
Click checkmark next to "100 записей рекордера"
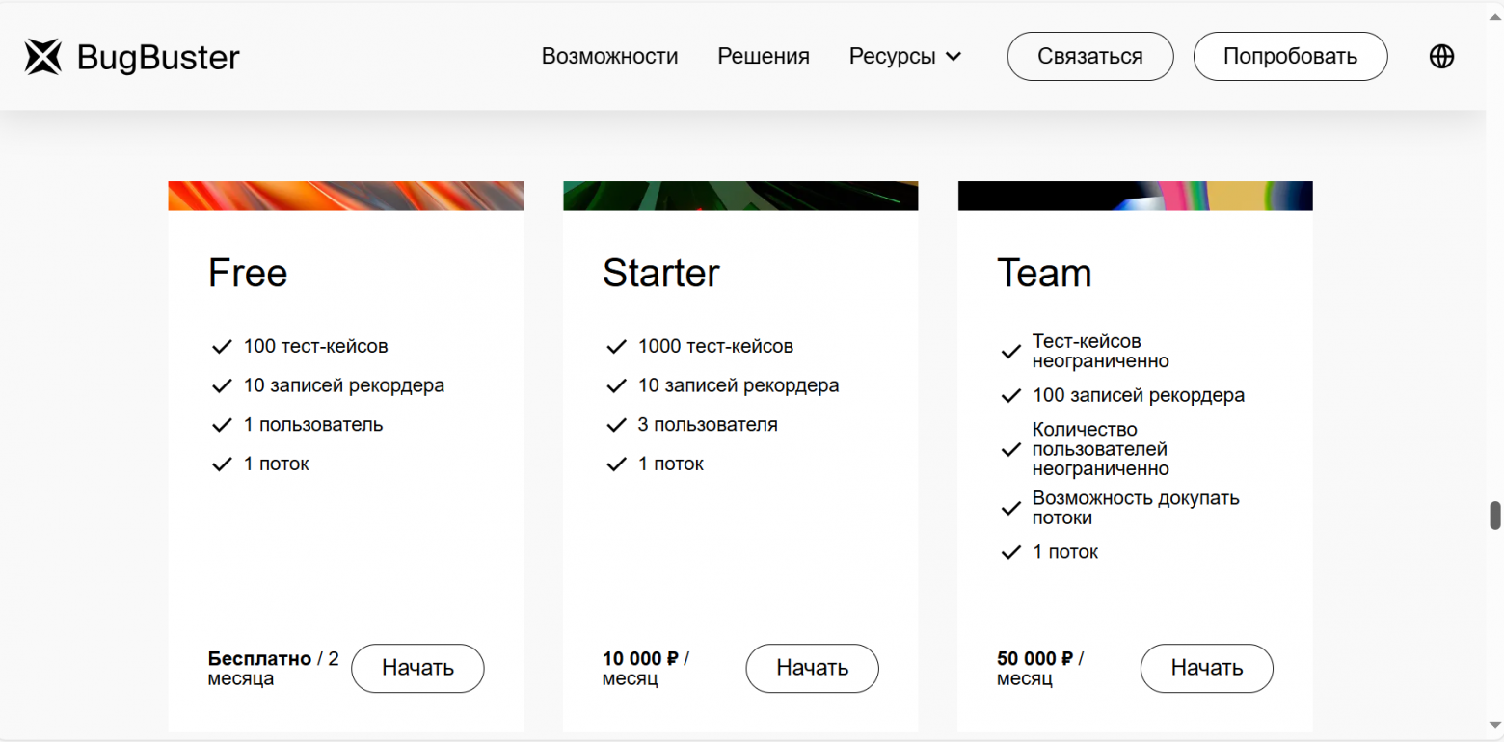[1010, 396]
